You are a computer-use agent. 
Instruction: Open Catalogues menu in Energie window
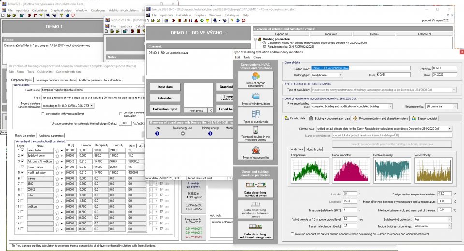point(232,15)
